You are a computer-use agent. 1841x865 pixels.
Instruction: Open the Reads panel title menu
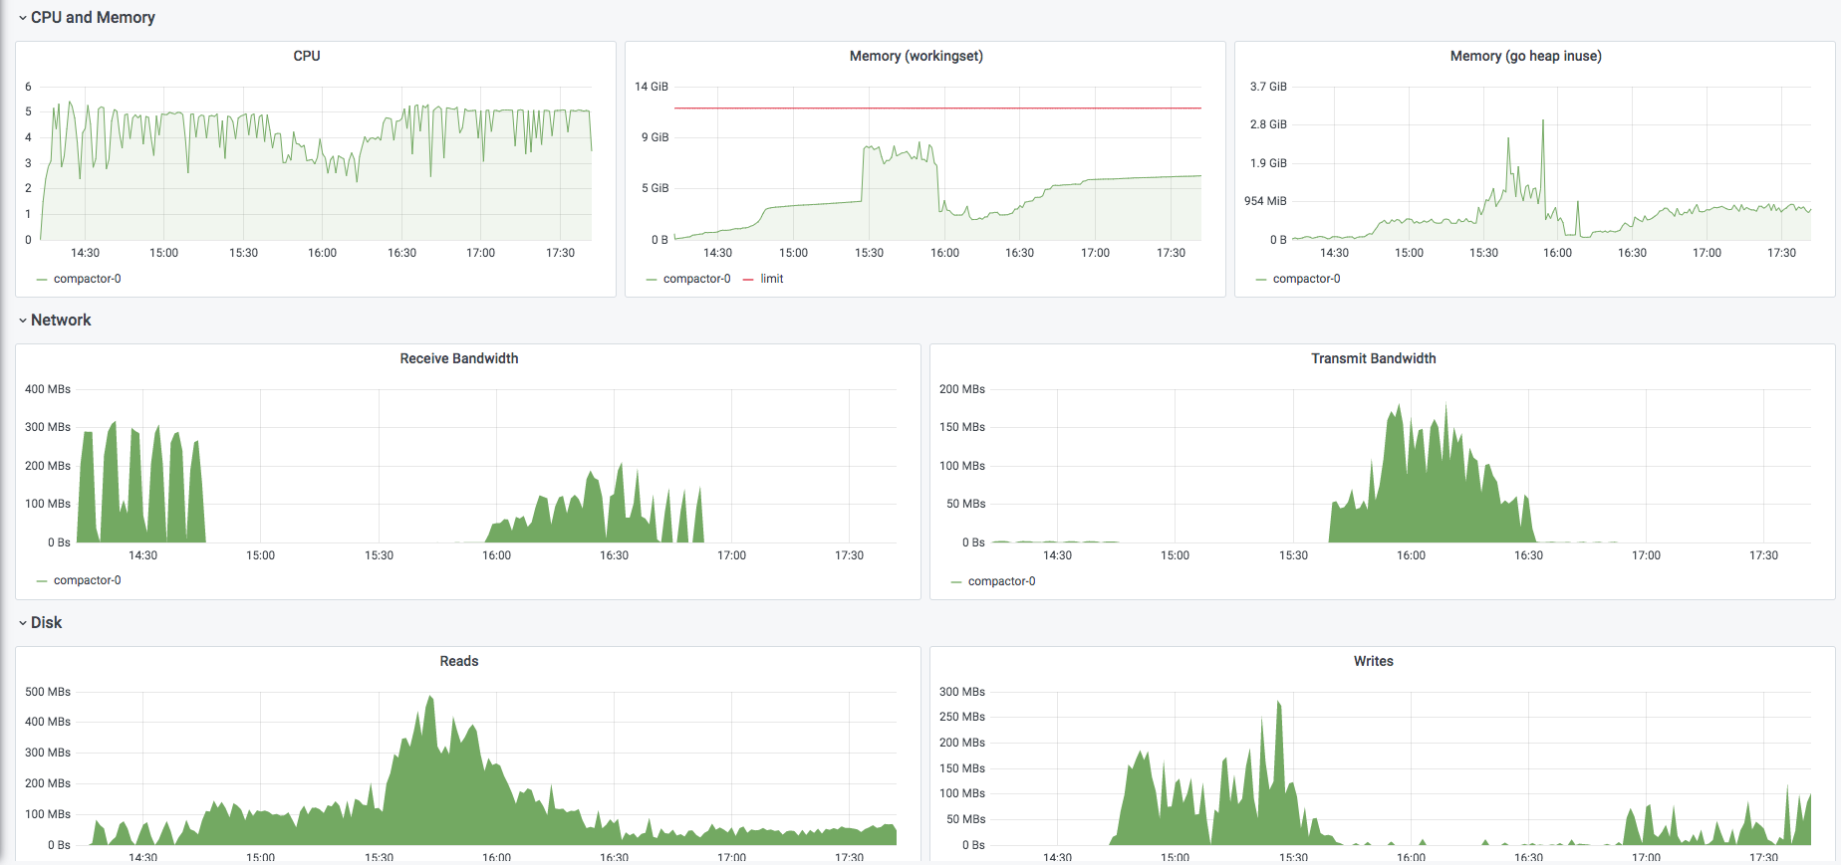[x=459, y=661]
